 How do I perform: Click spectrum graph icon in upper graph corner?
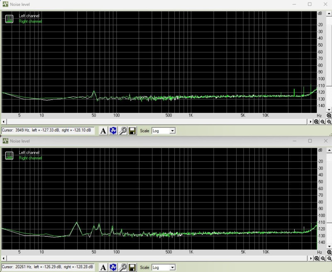click(9, 19)
